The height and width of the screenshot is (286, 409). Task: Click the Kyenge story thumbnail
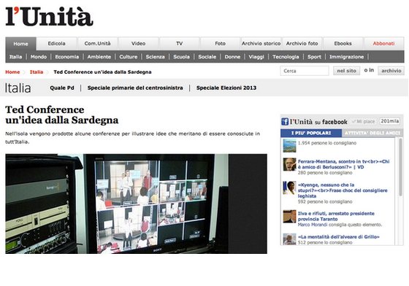pos(289,188)
